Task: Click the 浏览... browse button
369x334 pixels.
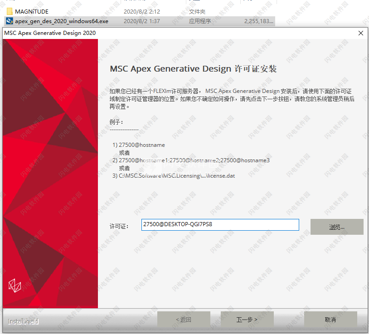Action: coord(337,227)
